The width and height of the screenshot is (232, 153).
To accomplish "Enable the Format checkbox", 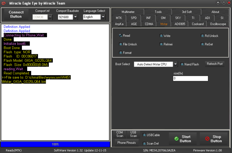I will coord(120,53).
